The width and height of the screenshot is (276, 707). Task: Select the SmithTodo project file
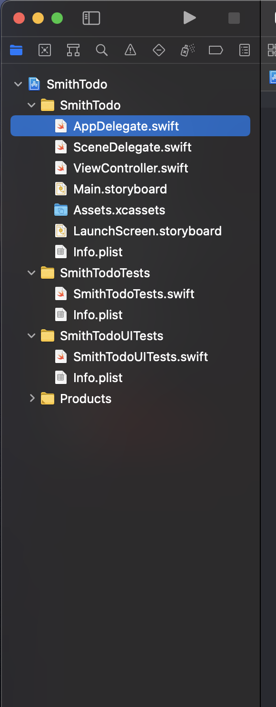pos(77,84)
